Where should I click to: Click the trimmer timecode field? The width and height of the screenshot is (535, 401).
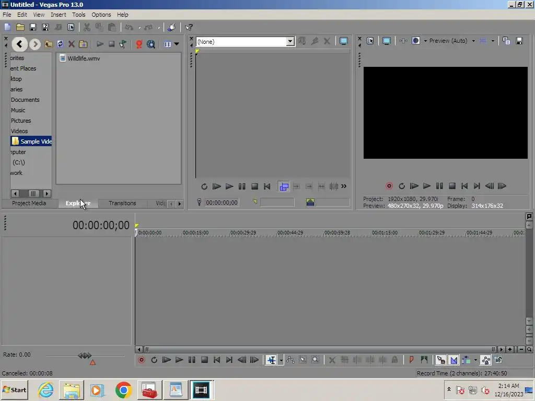pyautogui.click(x=222, y=203)
